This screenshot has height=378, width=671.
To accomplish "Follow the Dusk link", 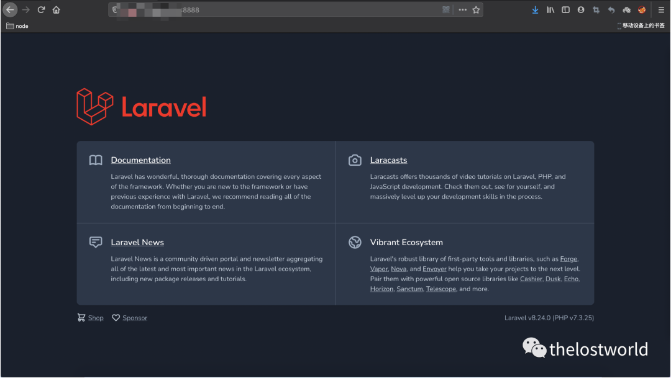I will pos(553,279).
